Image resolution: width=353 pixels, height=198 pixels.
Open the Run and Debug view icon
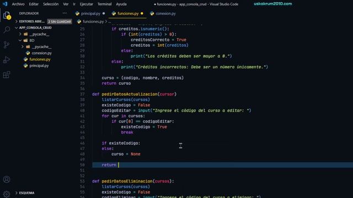point(7,59)
